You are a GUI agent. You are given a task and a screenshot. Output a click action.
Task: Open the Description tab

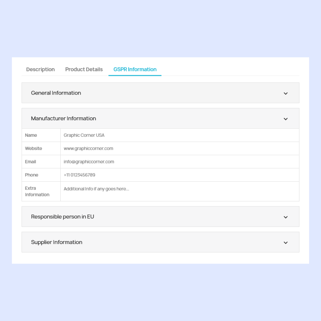[x=40, y=70]
